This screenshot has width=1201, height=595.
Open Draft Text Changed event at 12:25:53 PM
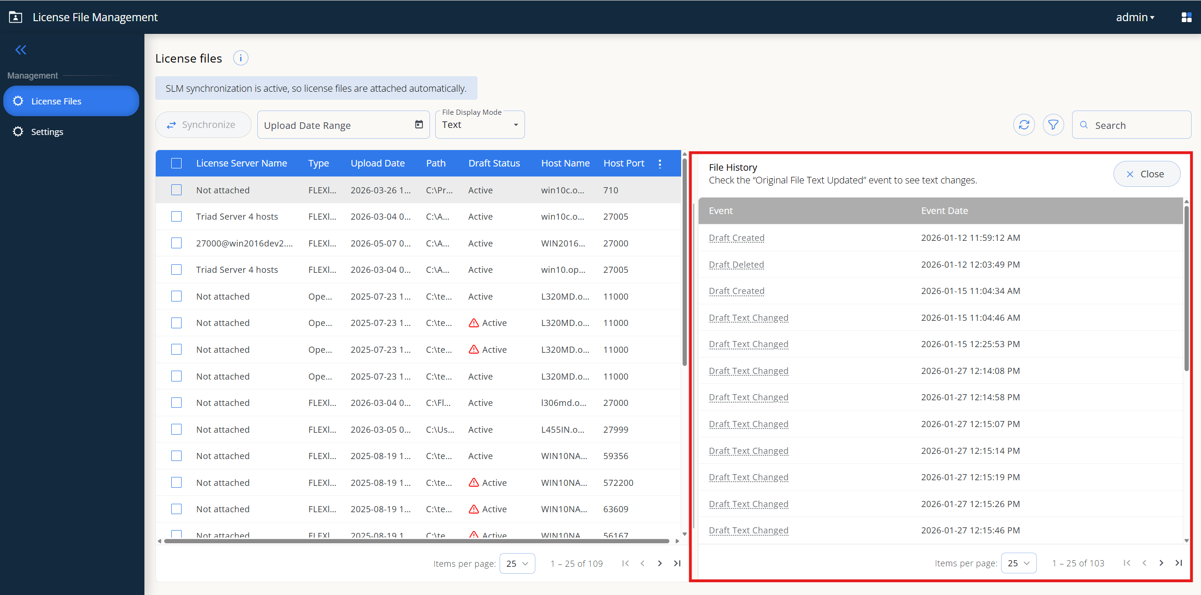point(748,344)
